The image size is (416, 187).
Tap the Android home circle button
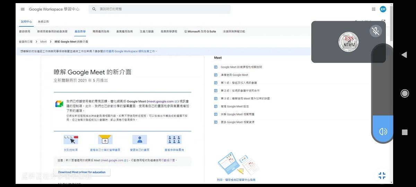point(404,93)
